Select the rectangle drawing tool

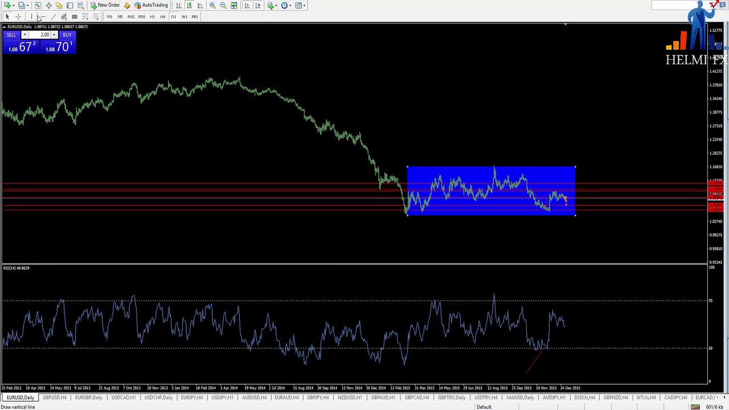[x=75, y=17]
